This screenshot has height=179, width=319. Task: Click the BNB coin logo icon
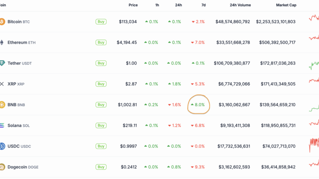click(x=2, y=105)
